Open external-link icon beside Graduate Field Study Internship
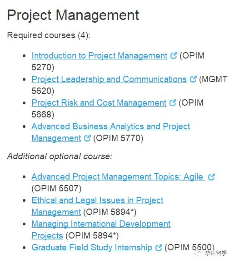The width and height of the screenshot is (234, 263). [159, 248]
